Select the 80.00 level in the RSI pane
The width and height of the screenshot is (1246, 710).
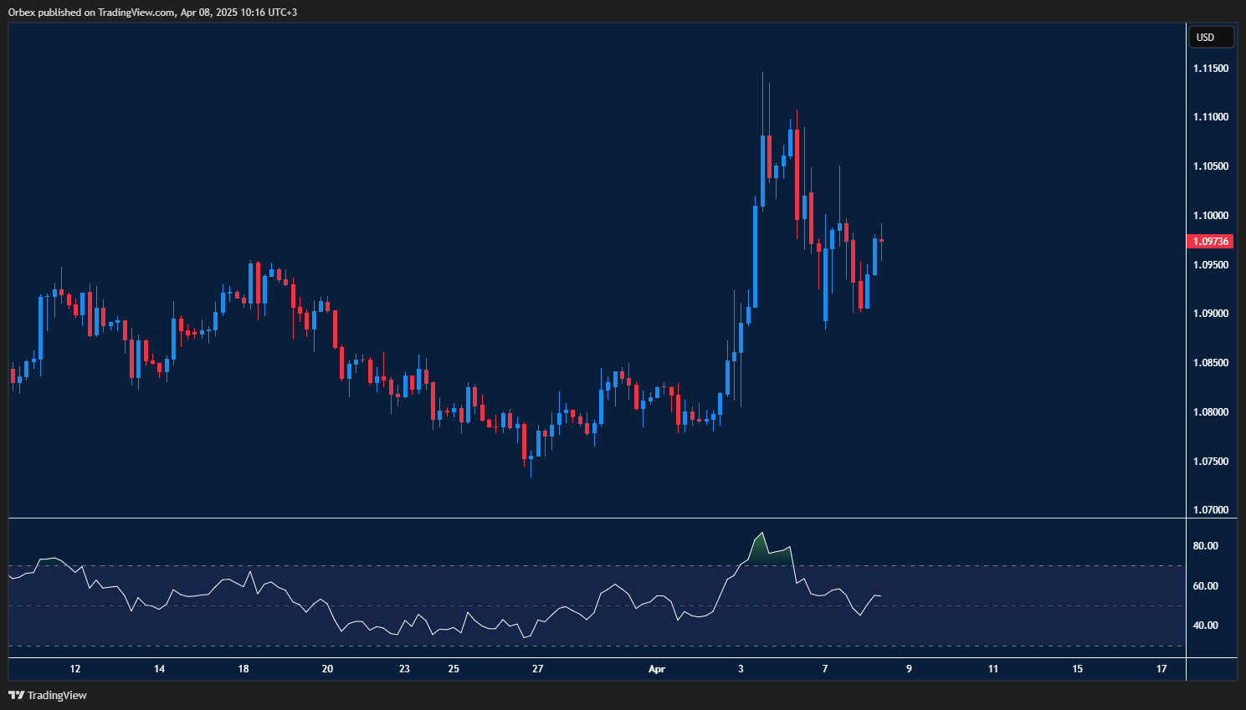point(1205,544)
